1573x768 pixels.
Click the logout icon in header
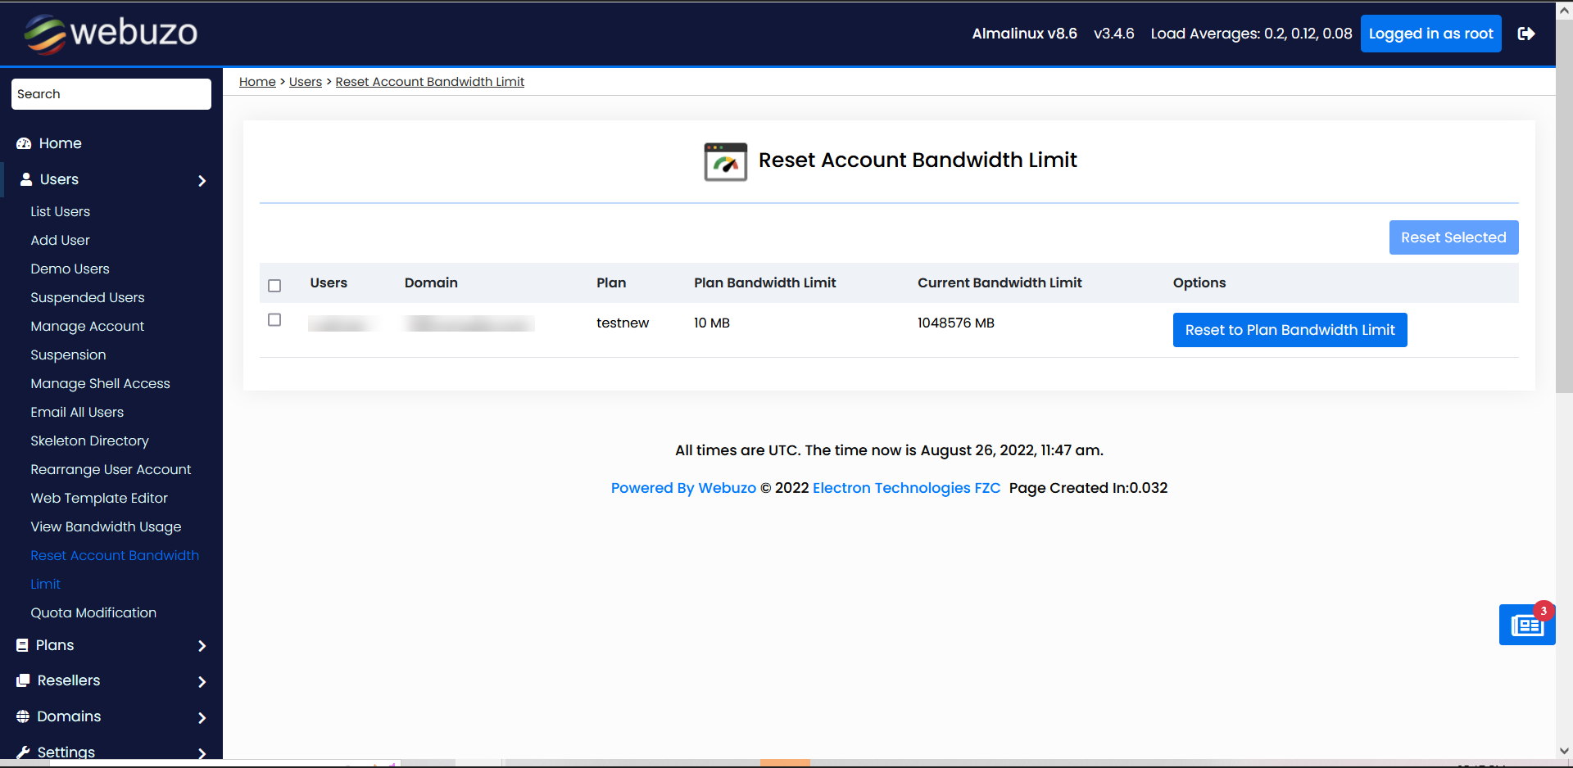coord(1525,34)
